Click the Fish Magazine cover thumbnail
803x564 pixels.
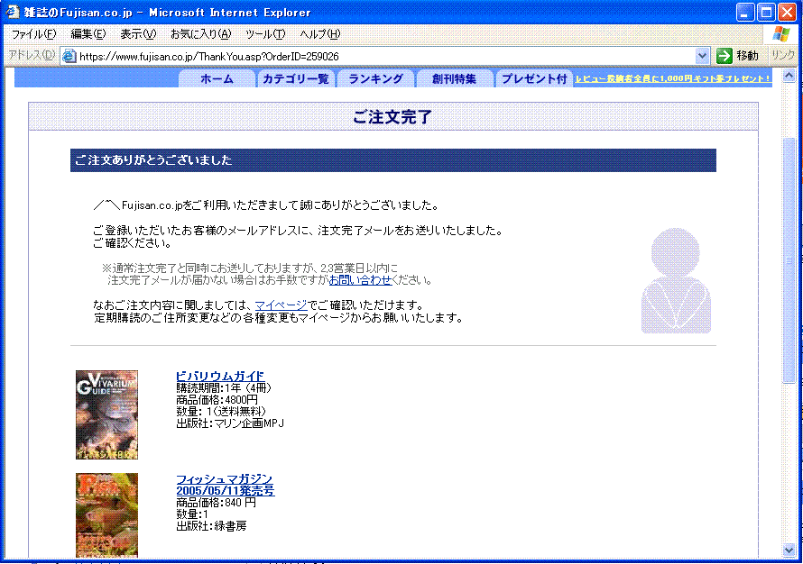(x=106, y=515)
